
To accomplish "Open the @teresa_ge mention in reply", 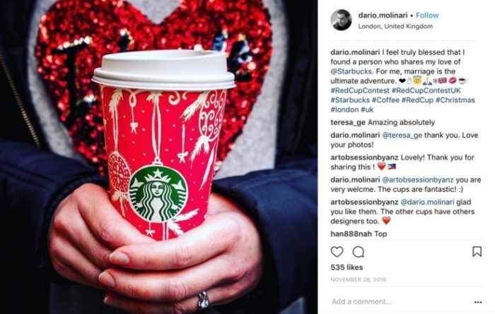I will [402, 135].
